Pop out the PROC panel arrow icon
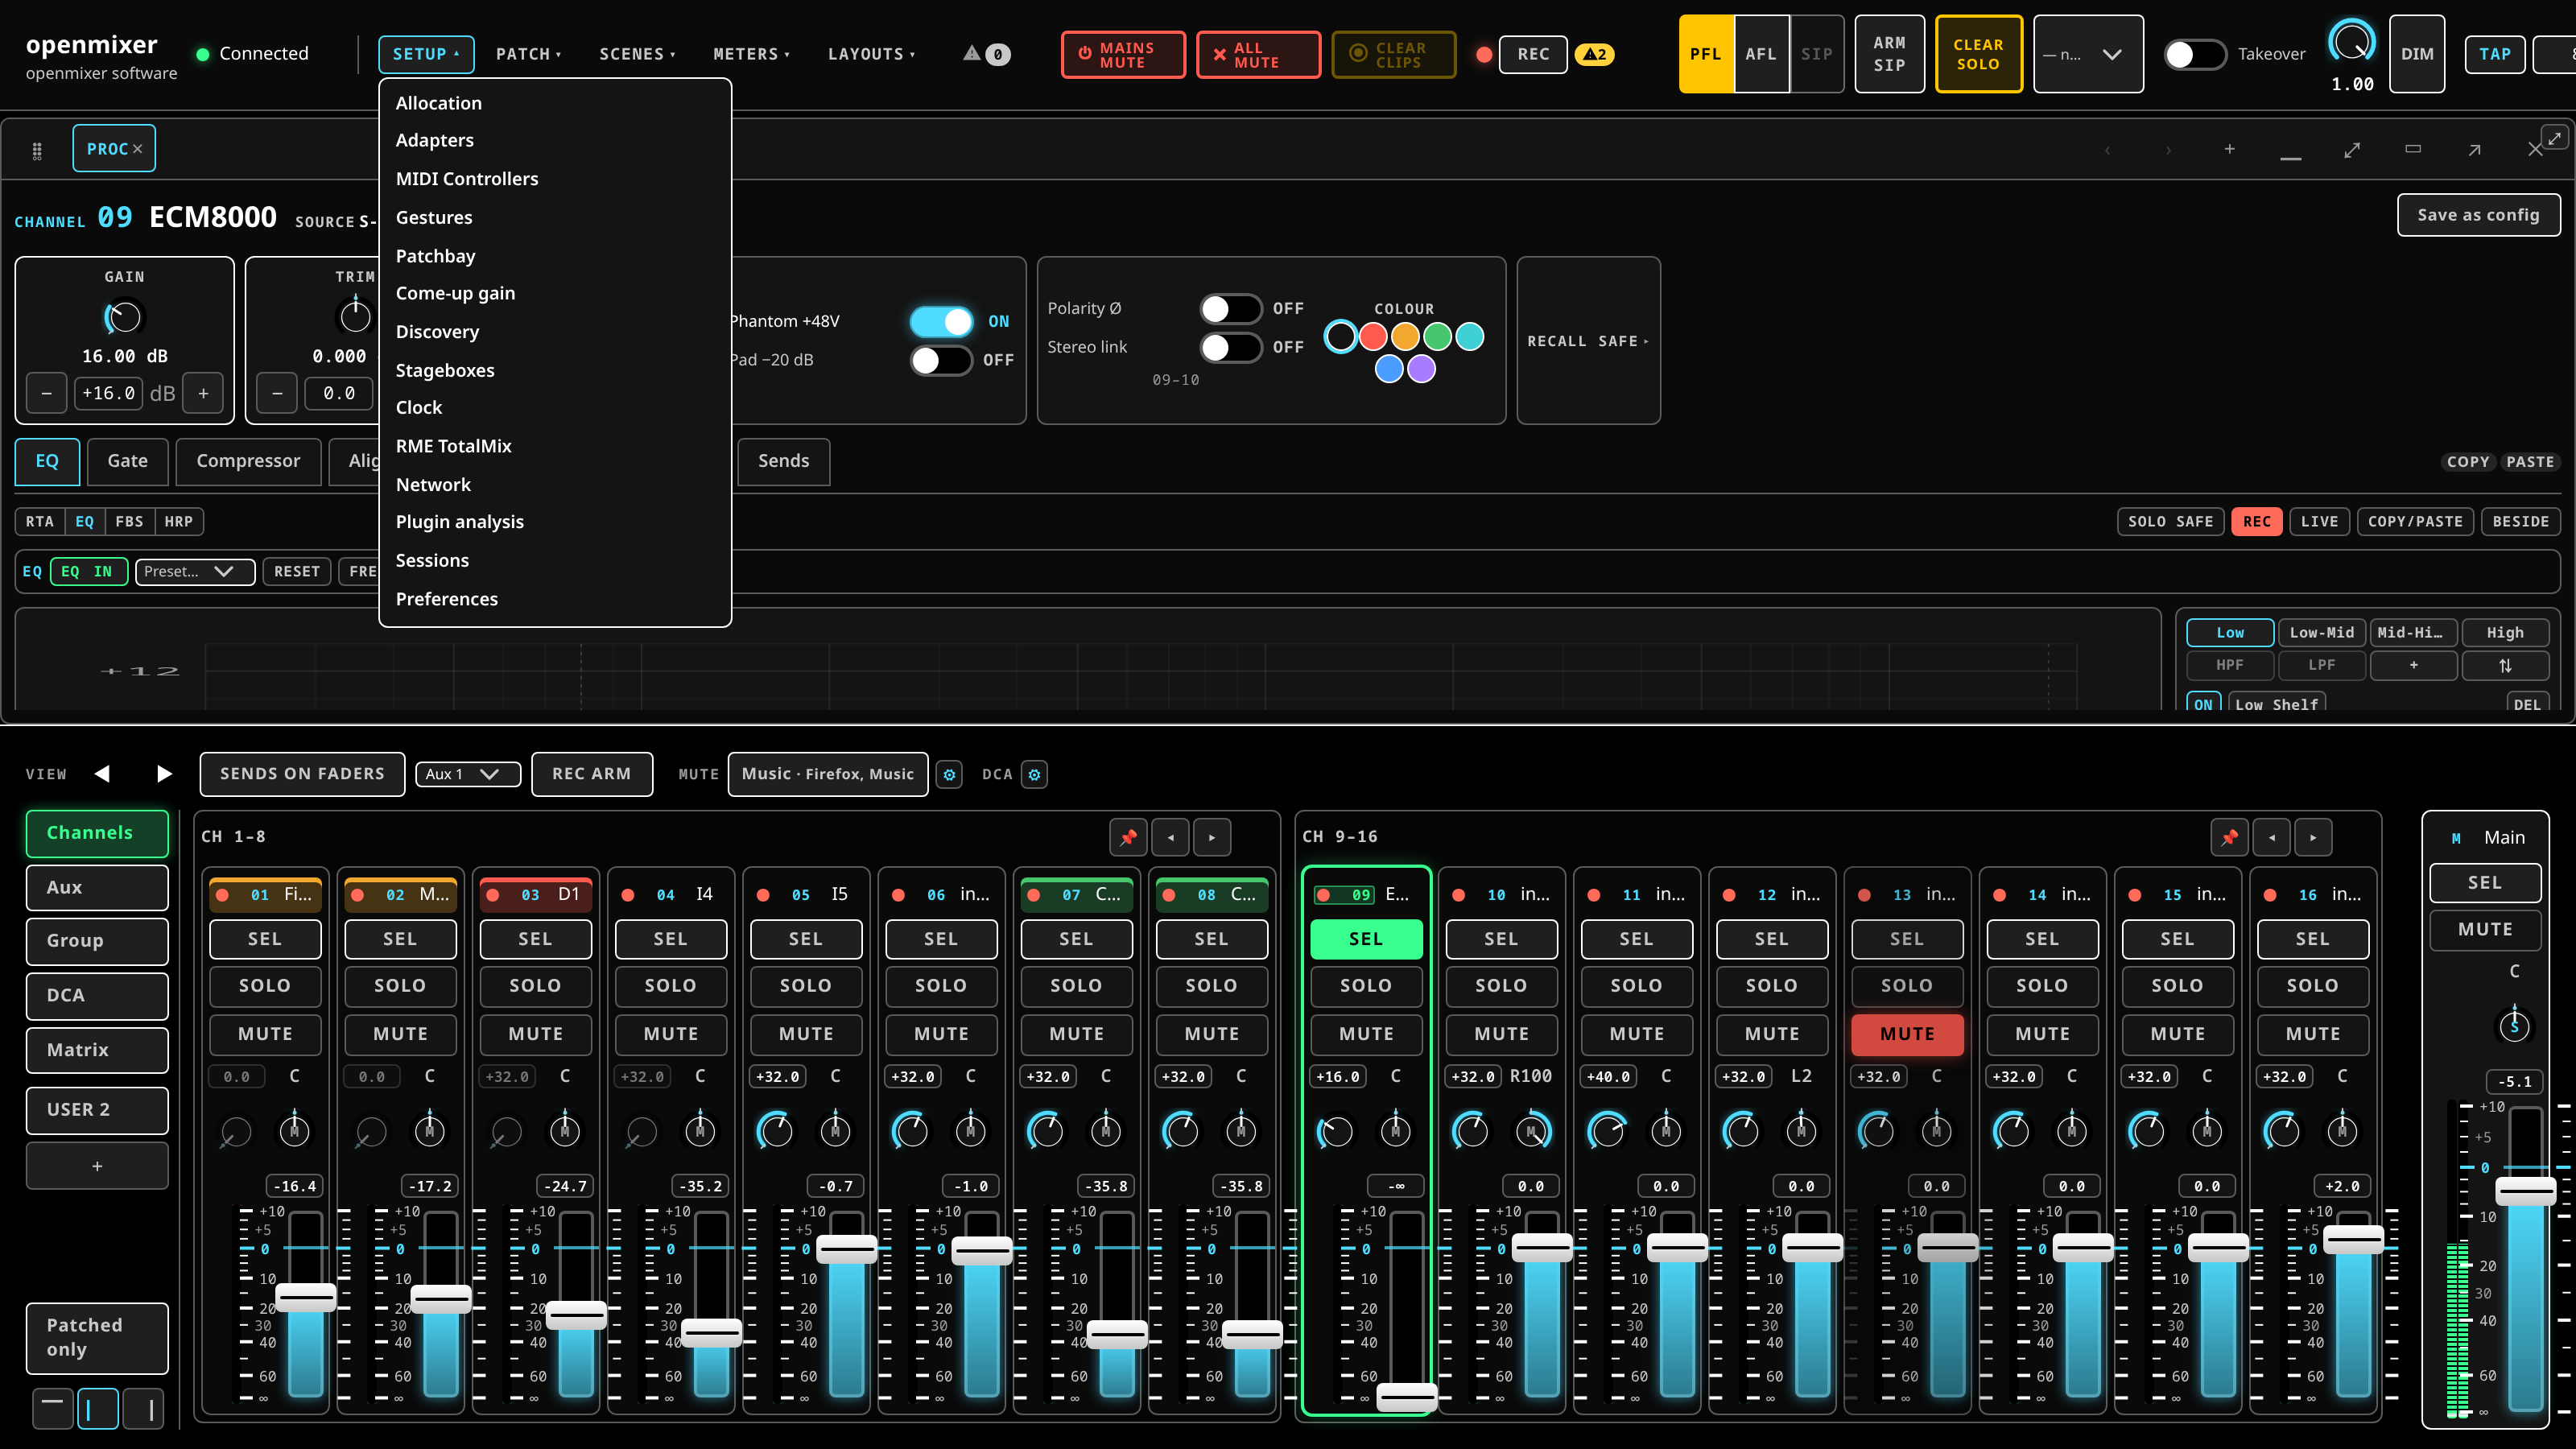Screen dimensions: 2576x1449 point(2474,150)
